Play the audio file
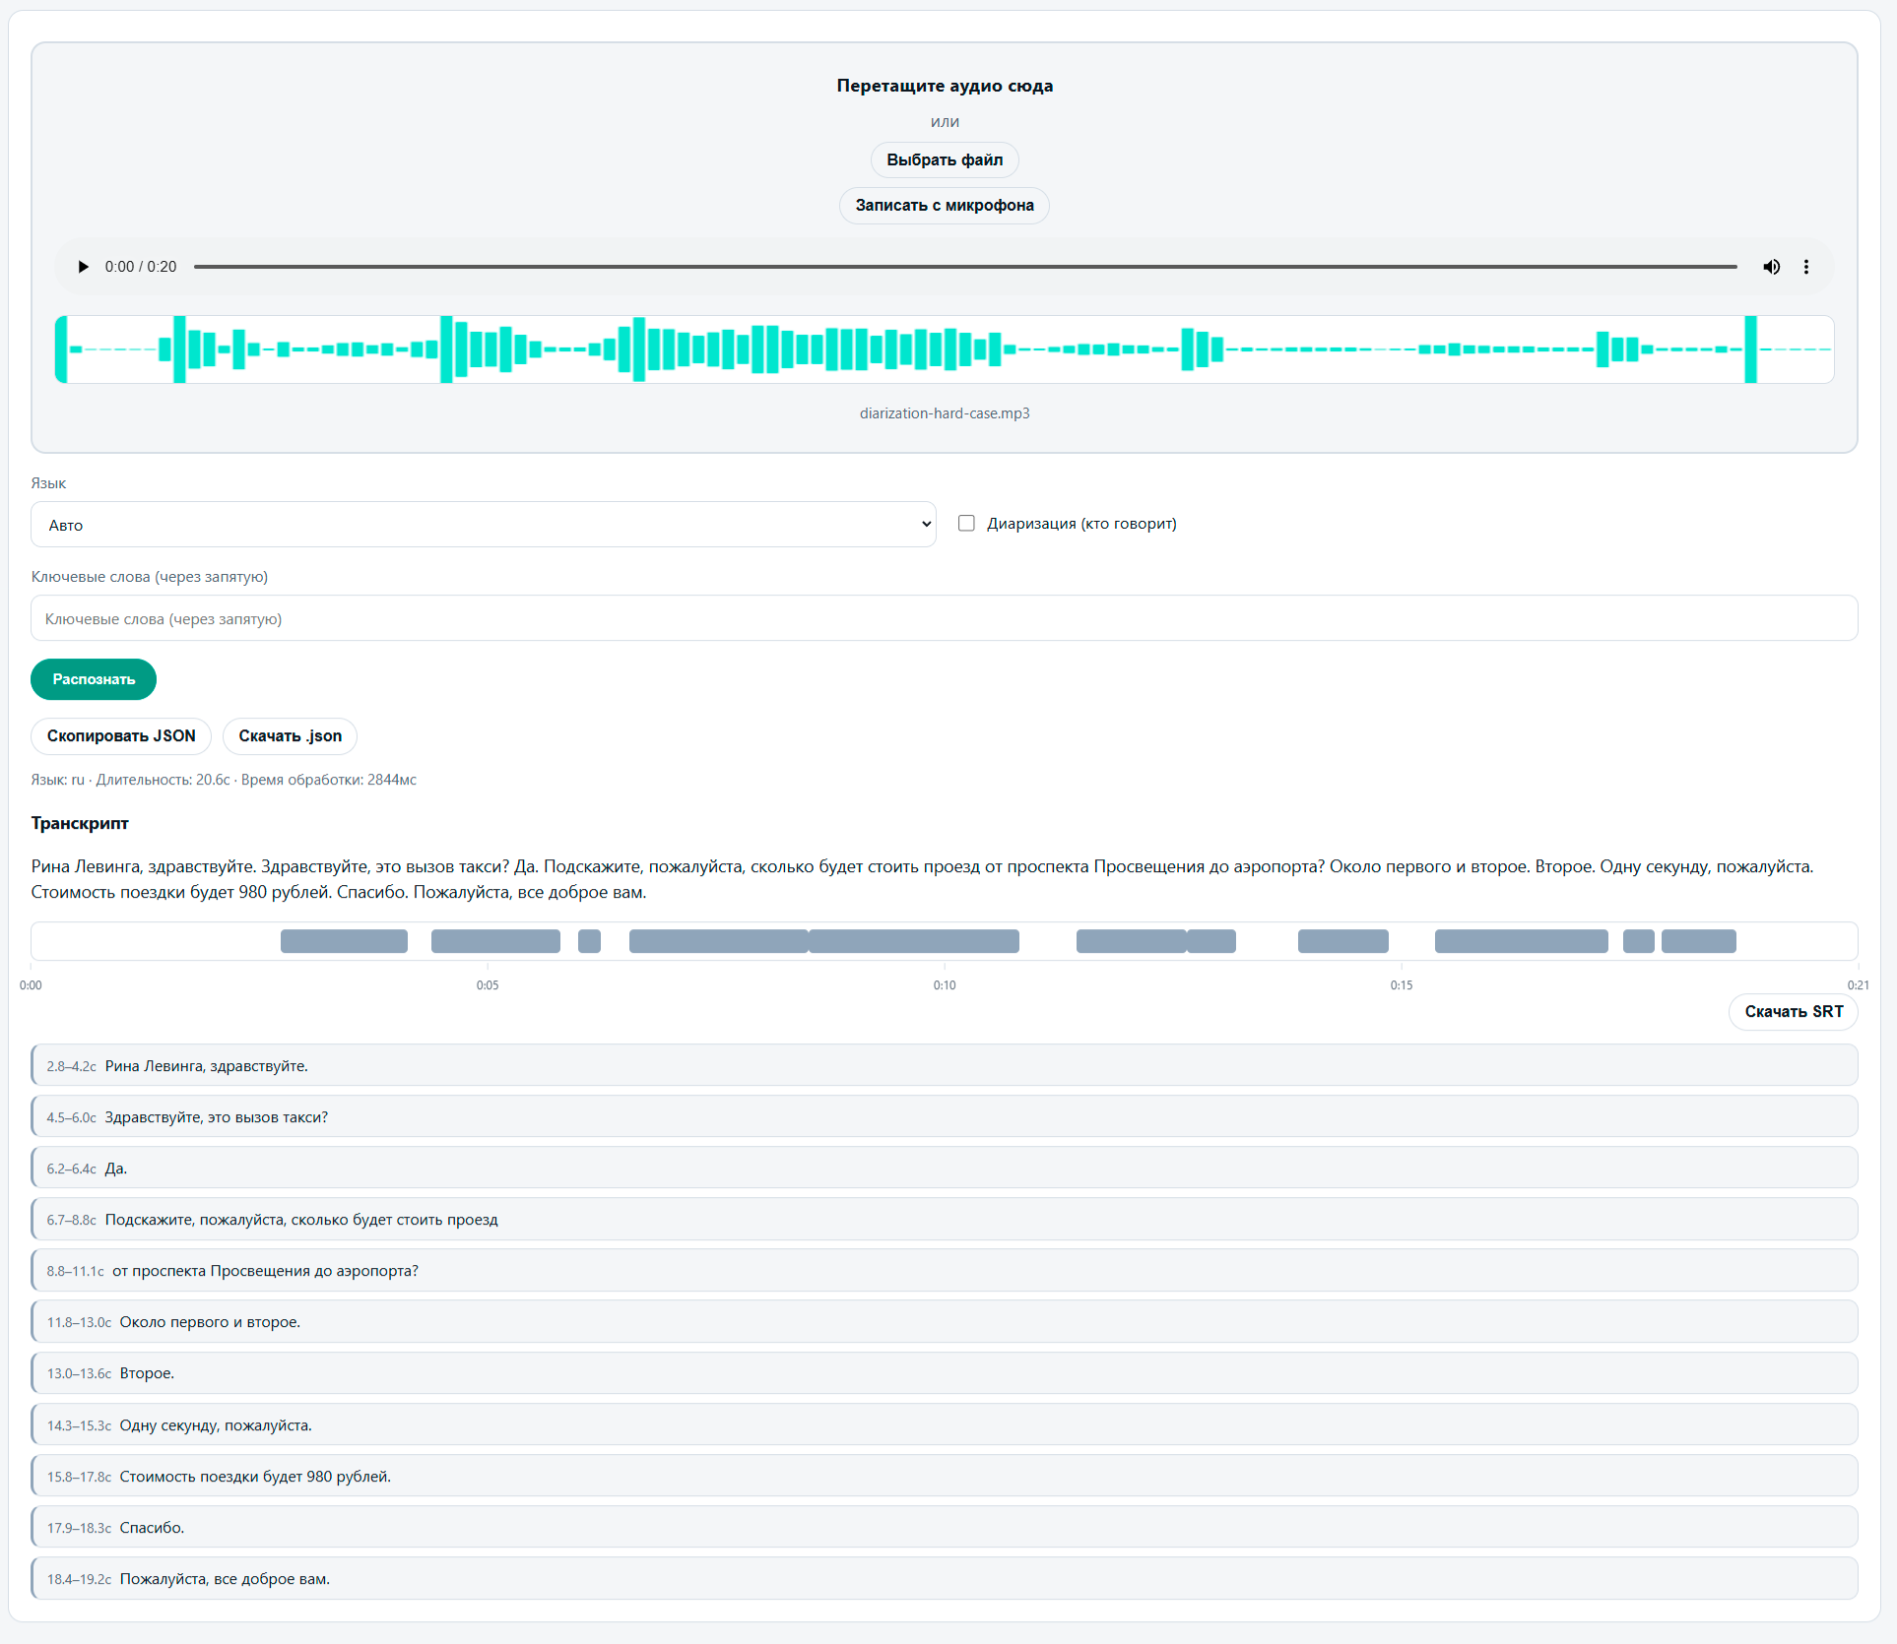The width and height of the screenshot is (1897, 1644). (x=84, y=267)
